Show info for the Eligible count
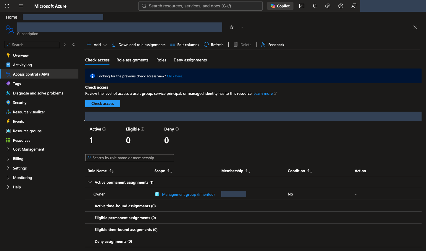 point(143,129)
